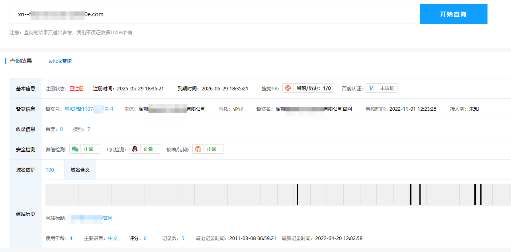Click the Sogou PR icon
Viewport: 511px width, 252px height.
tap(288, 88)
